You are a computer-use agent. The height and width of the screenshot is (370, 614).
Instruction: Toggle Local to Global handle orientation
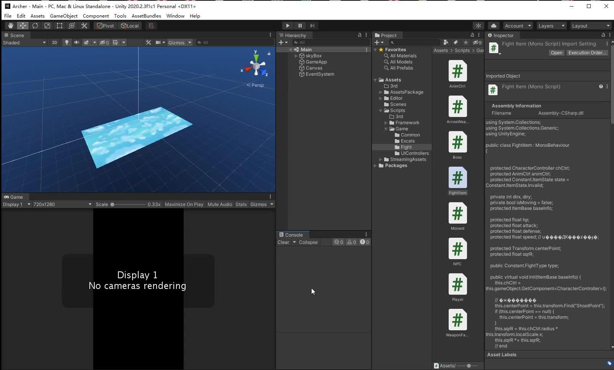(130, 25)
